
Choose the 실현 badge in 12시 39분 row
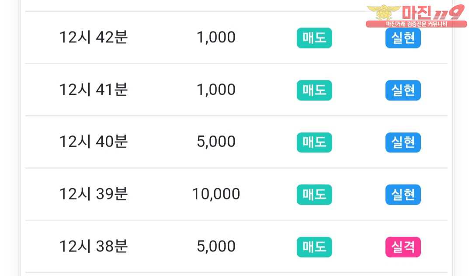(x=403, y=195)
